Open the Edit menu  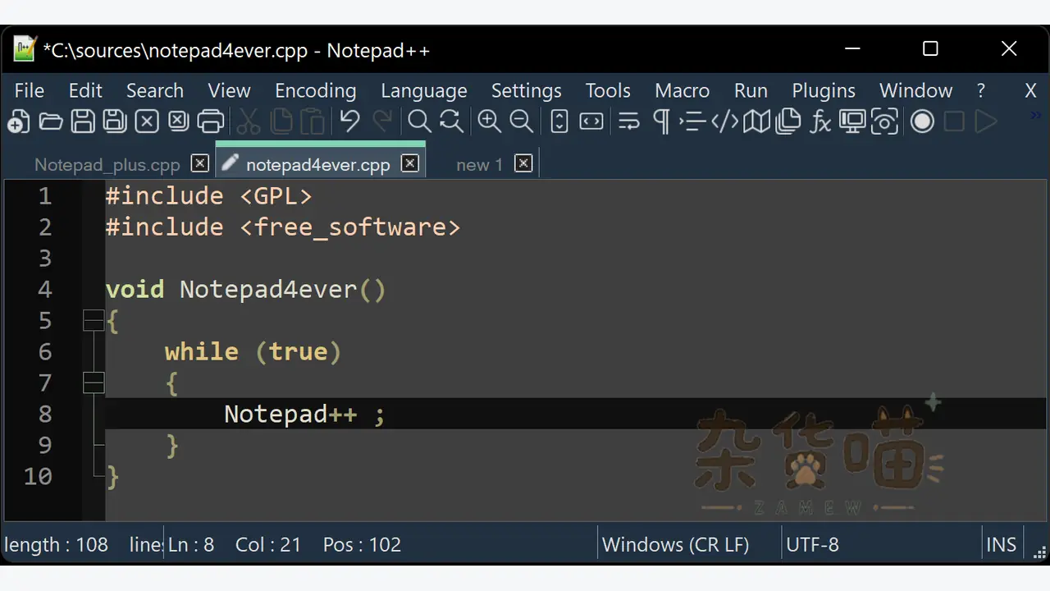85,90
